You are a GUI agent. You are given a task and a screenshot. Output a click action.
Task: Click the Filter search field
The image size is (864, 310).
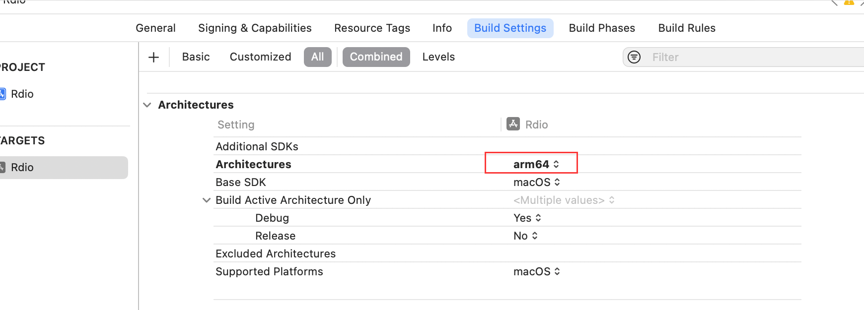point(745,57)
